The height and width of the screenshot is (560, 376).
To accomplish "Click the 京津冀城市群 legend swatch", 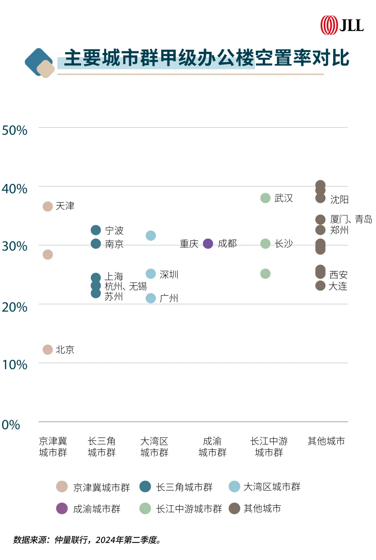I will coord(62,486).
